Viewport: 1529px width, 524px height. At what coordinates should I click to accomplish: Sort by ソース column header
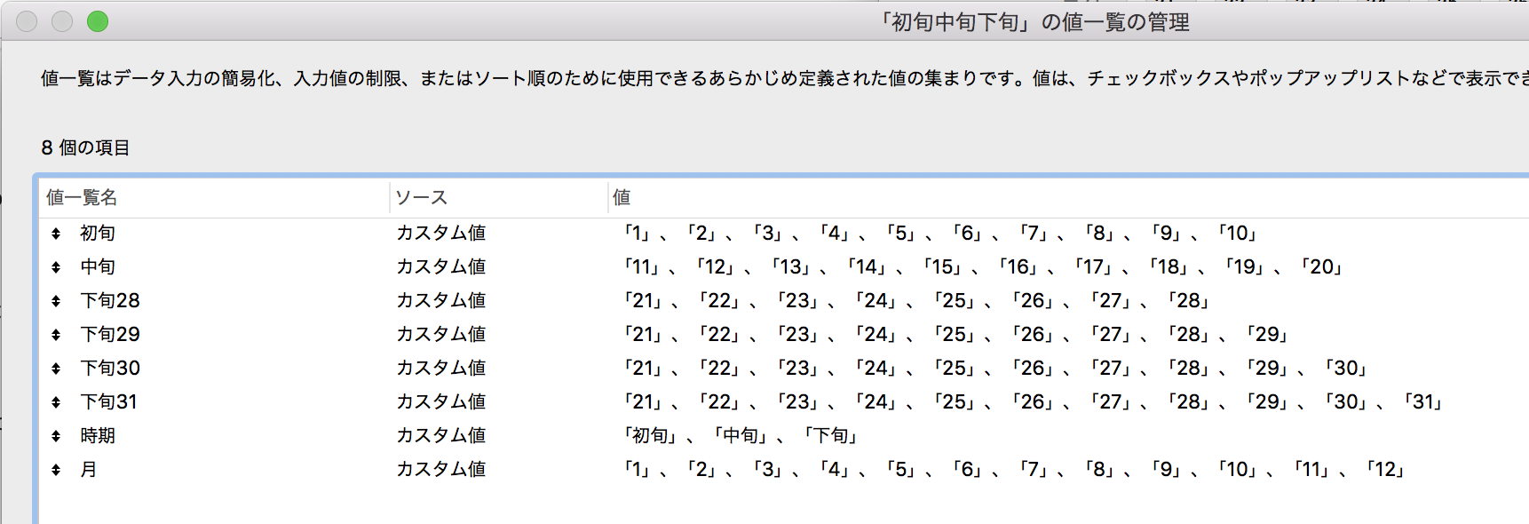[x=498, y=197]
